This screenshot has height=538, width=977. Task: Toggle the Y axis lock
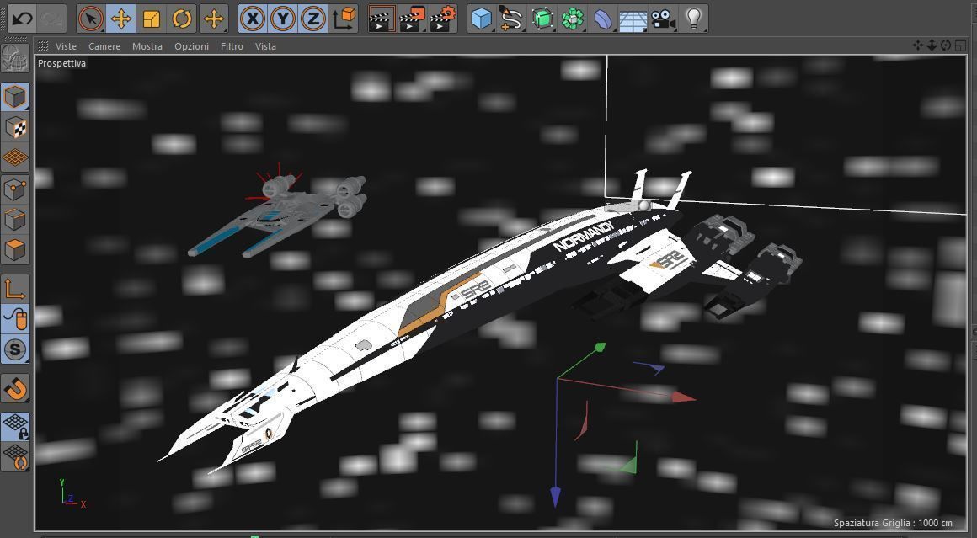(283, 19)
